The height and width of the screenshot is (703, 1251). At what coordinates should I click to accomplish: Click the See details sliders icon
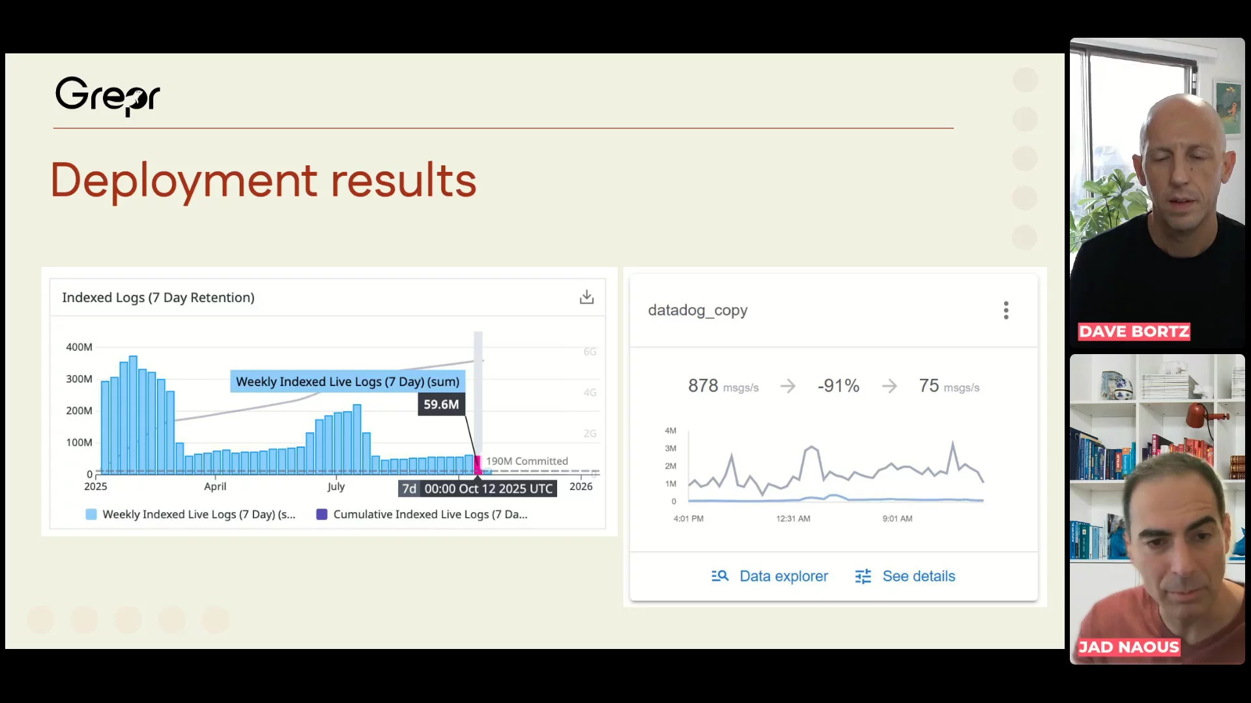click(863, 576)
